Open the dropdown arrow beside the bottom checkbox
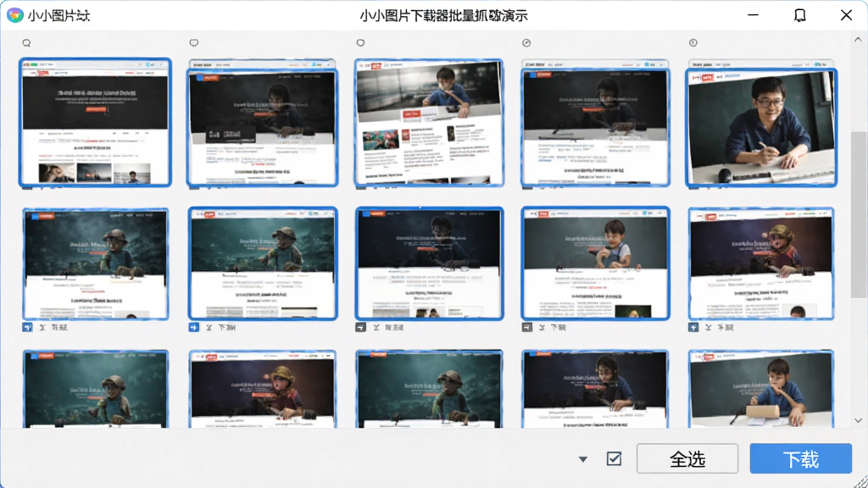This screenshot has height=488, width=868. (x=583, y=459)
